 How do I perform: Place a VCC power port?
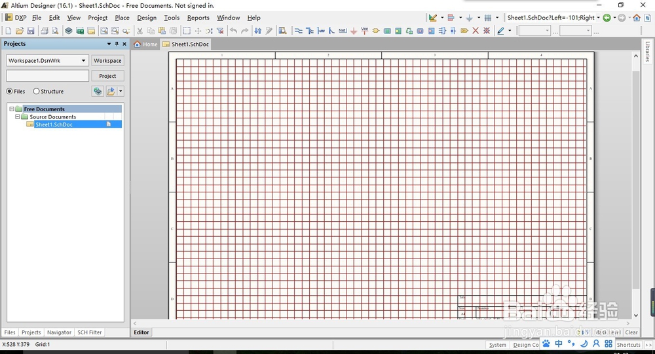(365, 31)
